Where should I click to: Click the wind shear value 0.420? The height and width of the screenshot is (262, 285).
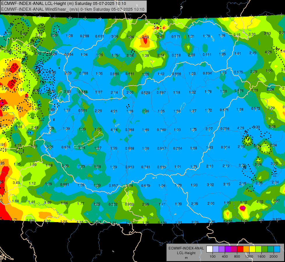pyautogui.click(x=228, y=222)
